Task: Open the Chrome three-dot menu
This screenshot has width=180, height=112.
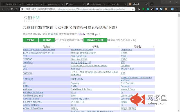Action: tap(177, 9)
